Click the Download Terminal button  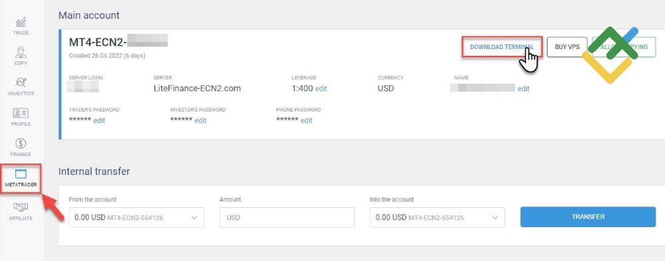[x=502, y=47]
